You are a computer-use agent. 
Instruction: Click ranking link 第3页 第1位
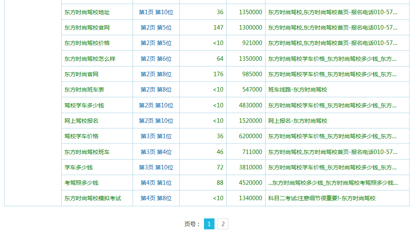point(156,136)
